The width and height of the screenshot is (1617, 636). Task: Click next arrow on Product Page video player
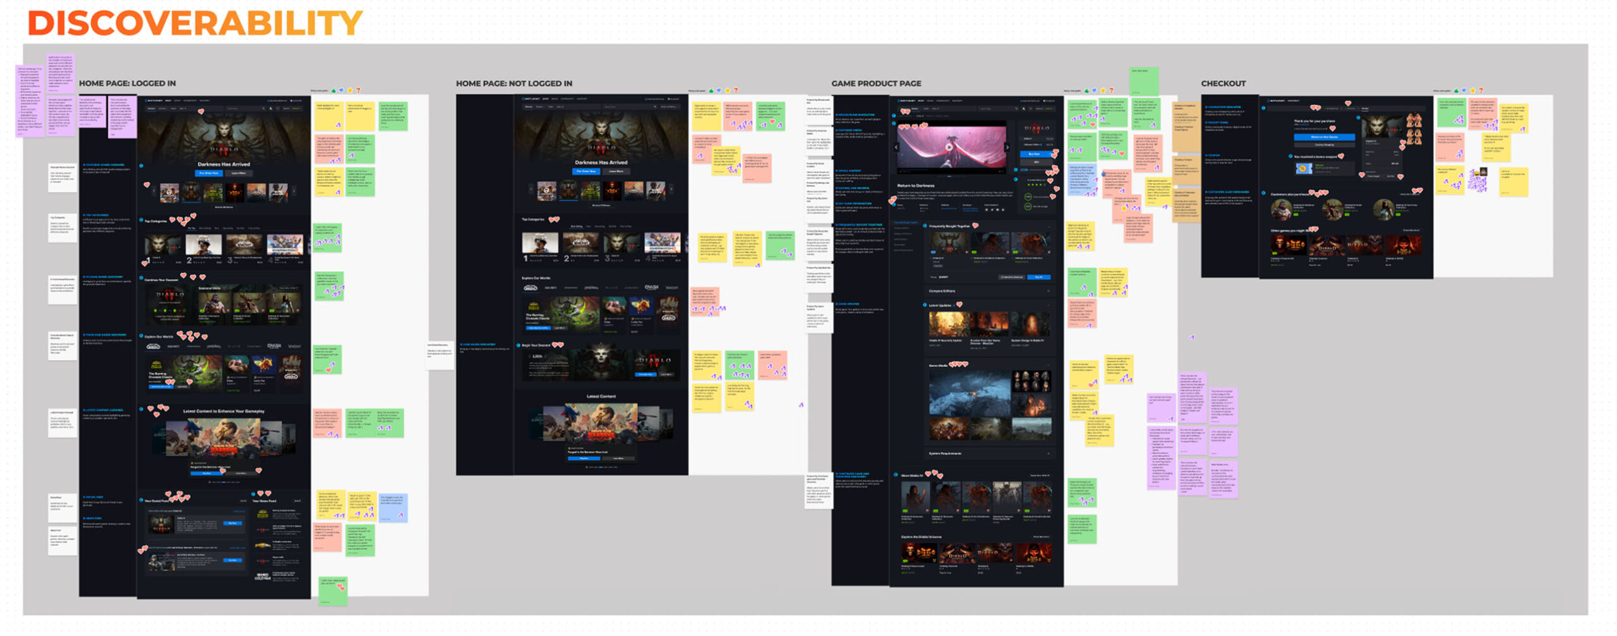[1007, 147]
